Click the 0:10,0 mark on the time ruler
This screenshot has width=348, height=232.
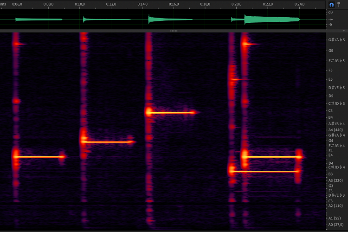(80, 4)
